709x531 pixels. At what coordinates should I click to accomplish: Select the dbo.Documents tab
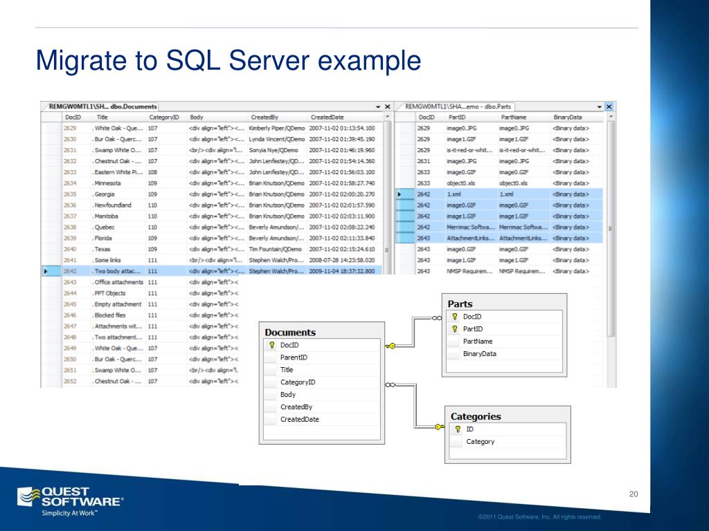[x=102, y=106]
